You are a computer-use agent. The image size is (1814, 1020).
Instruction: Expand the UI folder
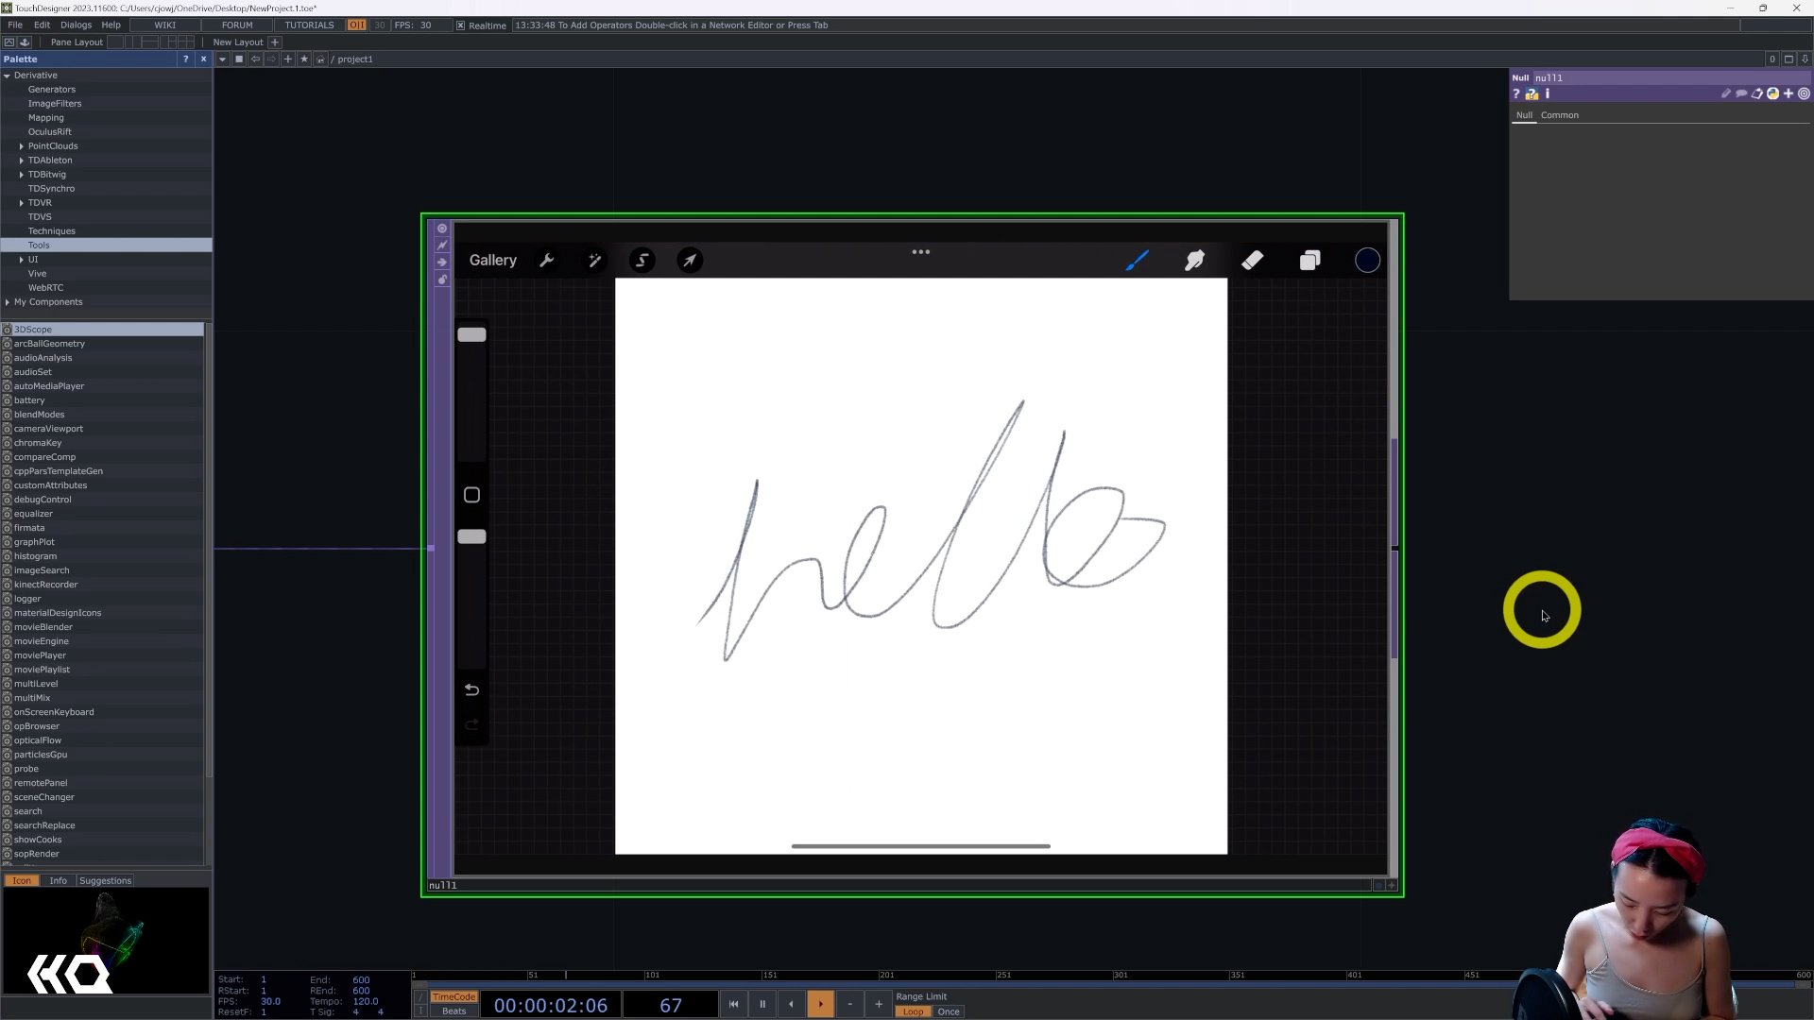(x=22, y=260)
